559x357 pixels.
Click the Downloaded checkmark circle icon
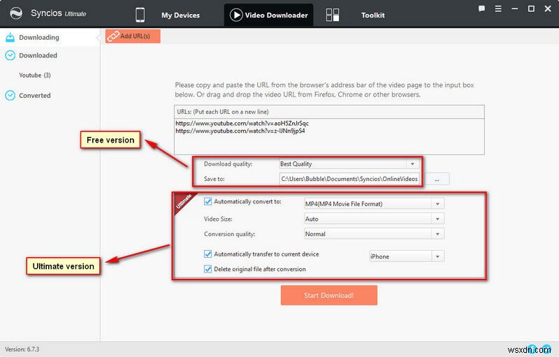10,55
